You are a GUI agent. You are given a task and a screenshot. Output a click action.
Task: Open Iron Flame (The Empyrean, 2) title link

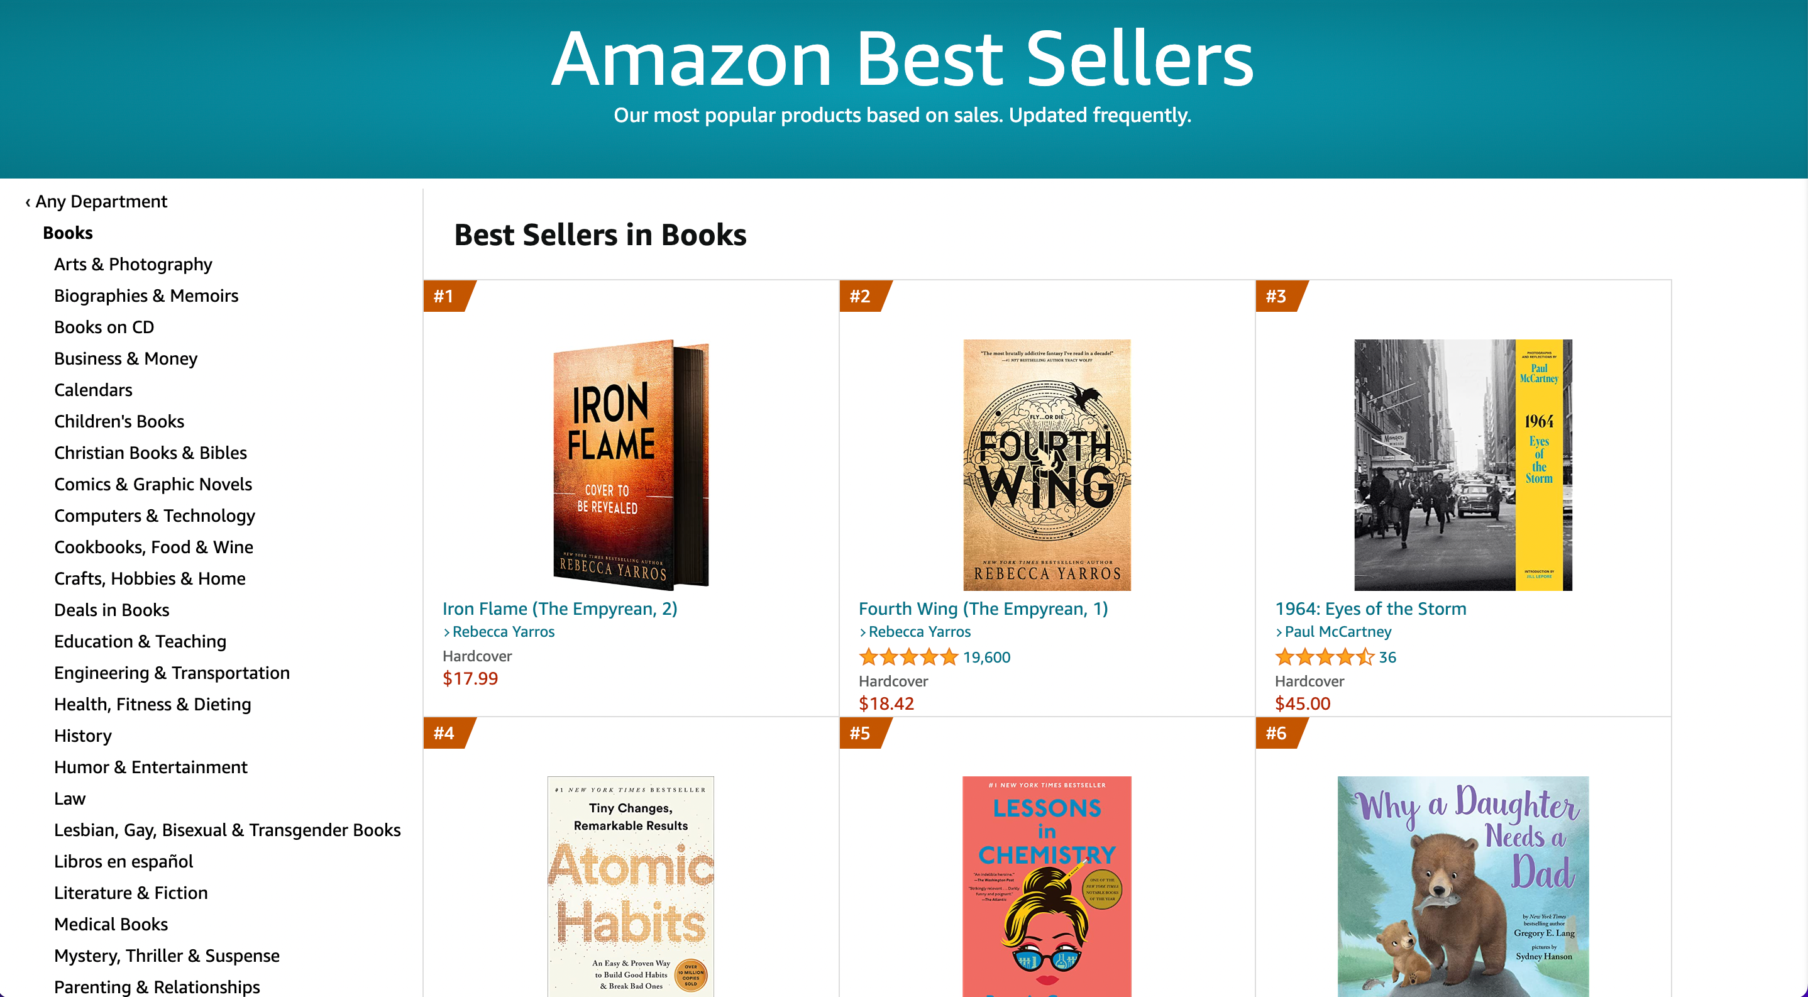560,609
